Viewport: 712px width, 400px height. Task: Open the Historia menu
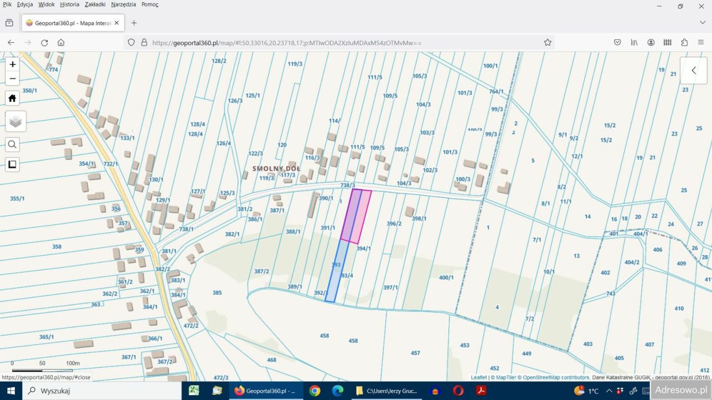click(x=70, y=4)
